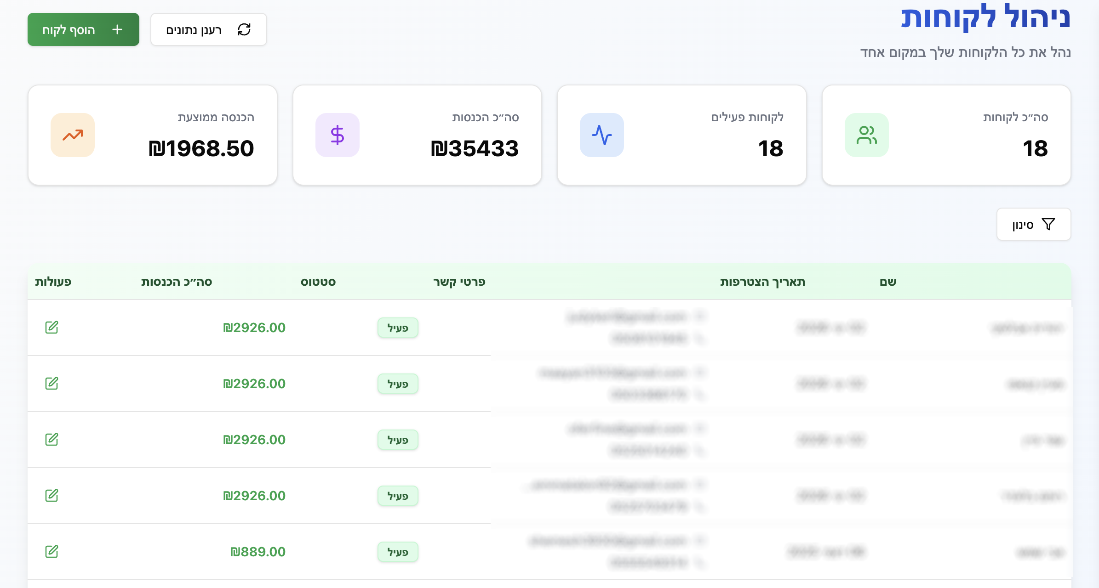
Task: Click the שם column header
Action: click(x=887, y=282)
